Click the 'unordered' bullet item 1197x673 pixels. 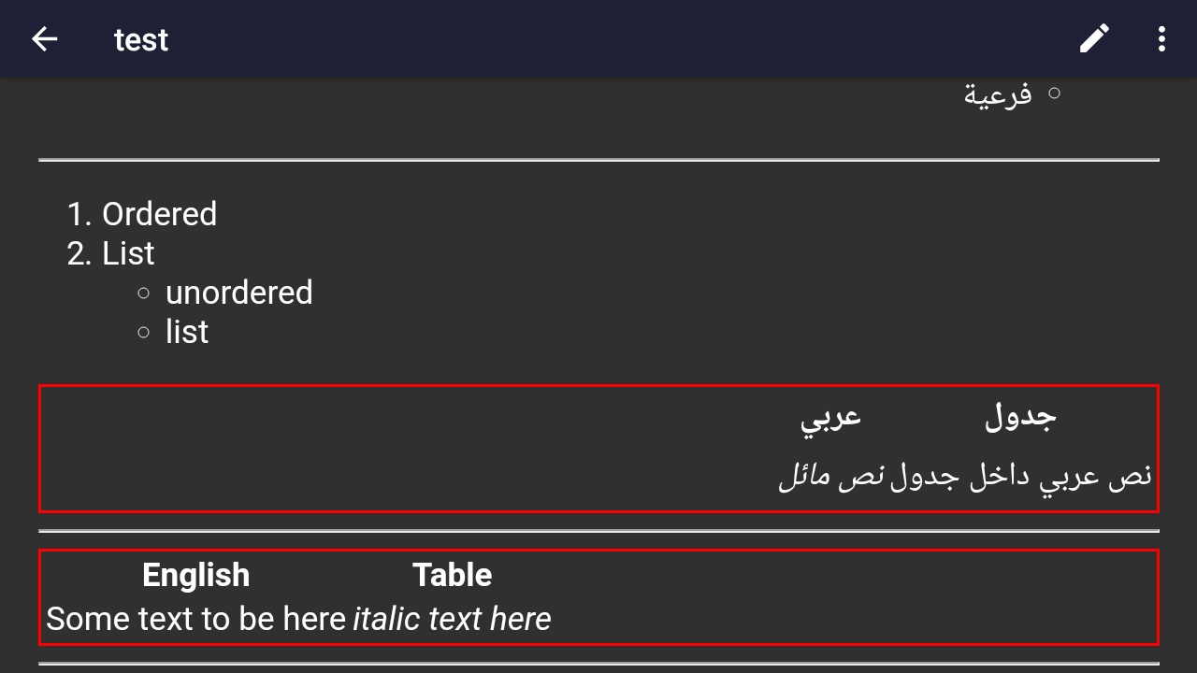[x=239, y=293]
